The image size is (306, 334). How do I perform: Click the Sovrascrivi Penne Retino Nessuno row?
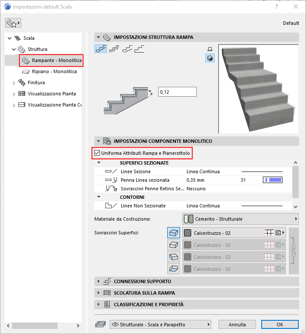pos(193,189)
